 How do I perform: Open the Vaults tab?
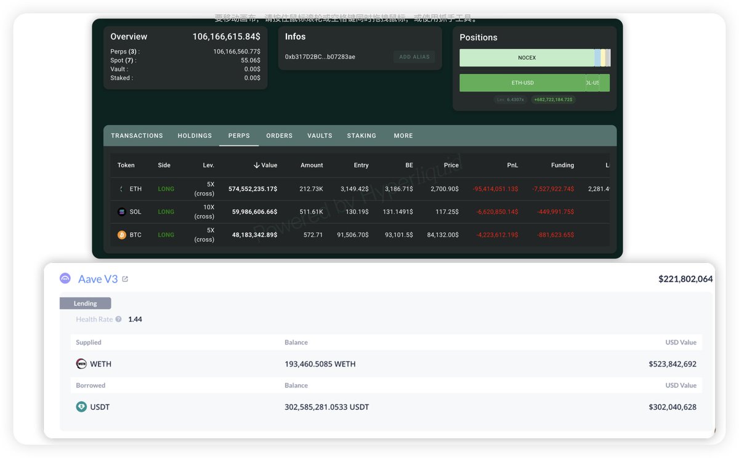320,135
